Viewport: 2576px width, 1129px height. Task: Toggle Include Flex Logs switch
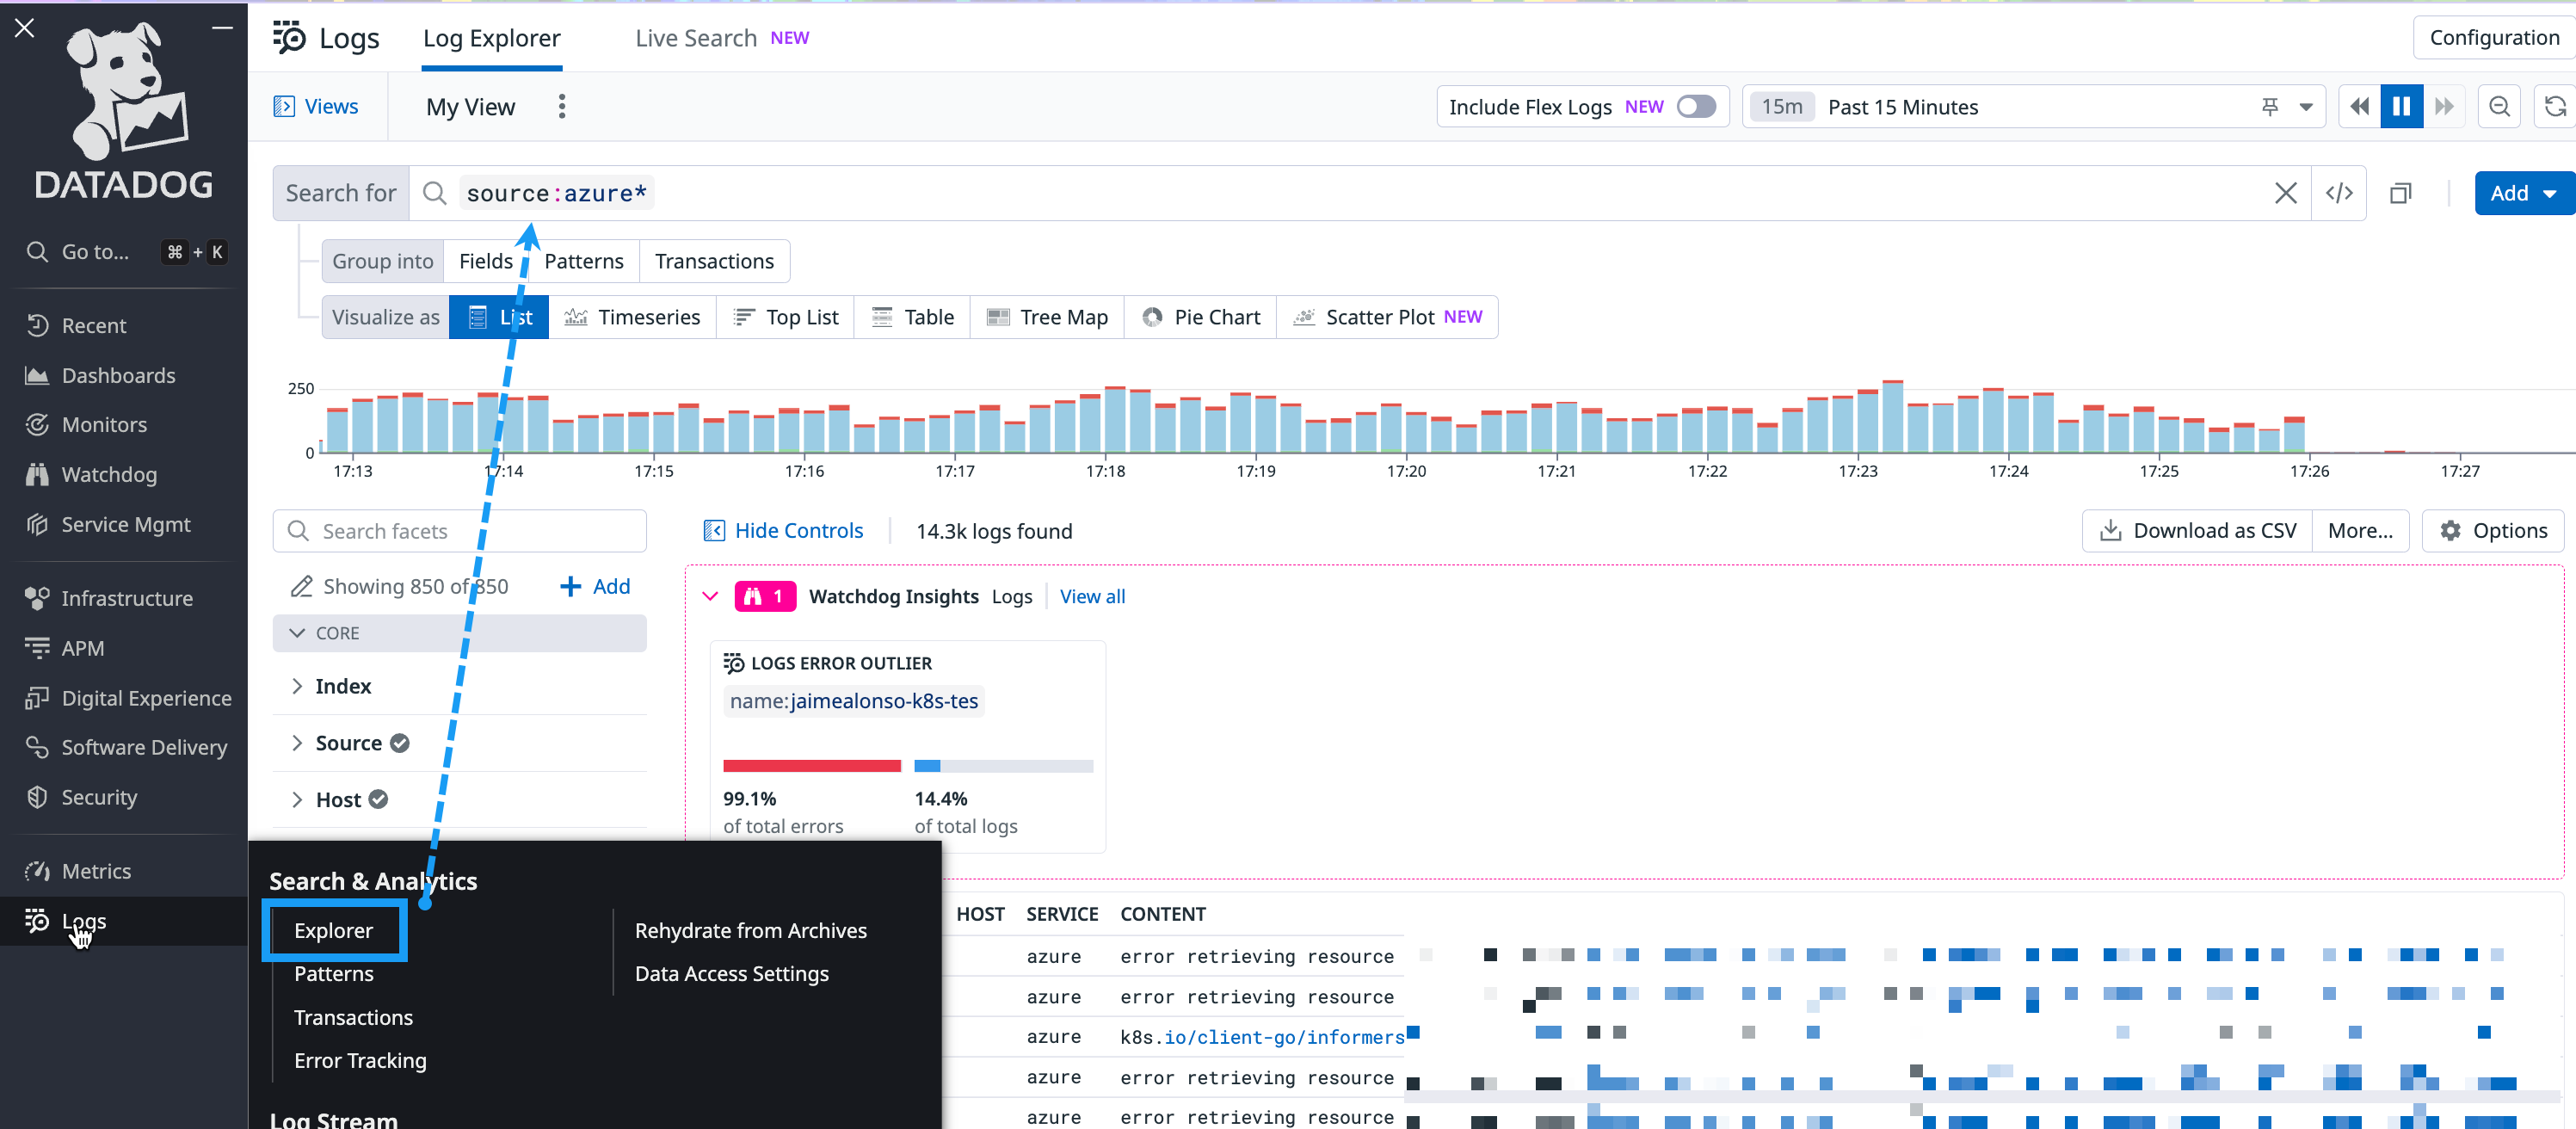pos(1696,106)
